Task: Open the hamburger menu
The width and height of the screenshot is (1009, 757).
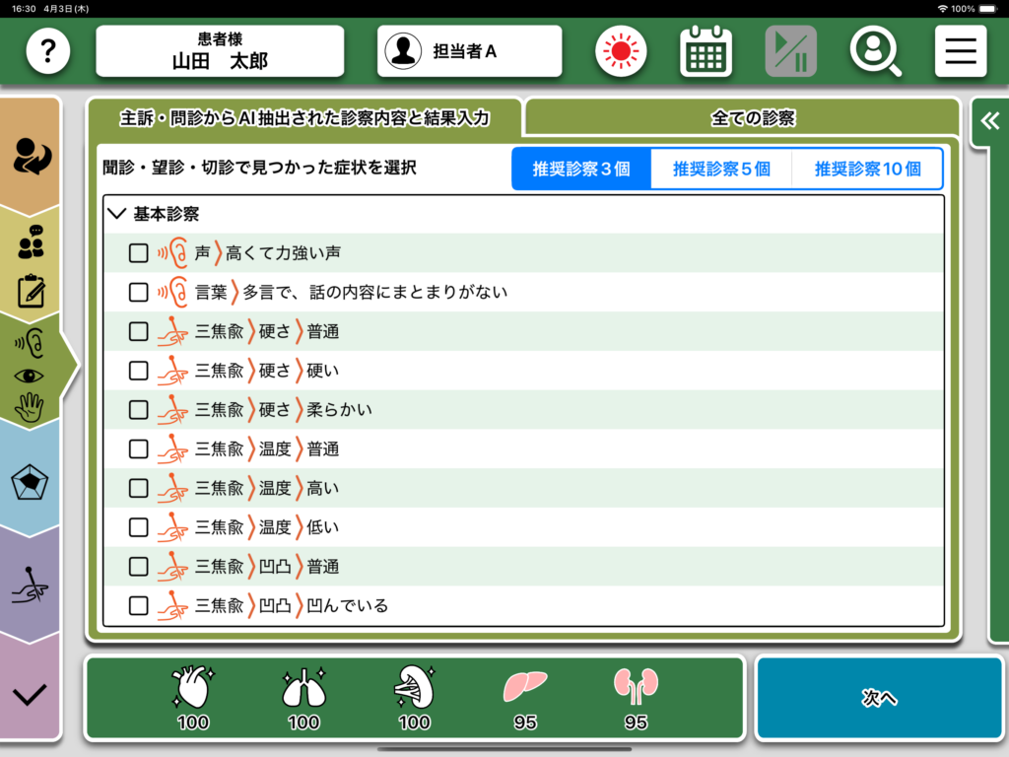Action: [960, 51]
